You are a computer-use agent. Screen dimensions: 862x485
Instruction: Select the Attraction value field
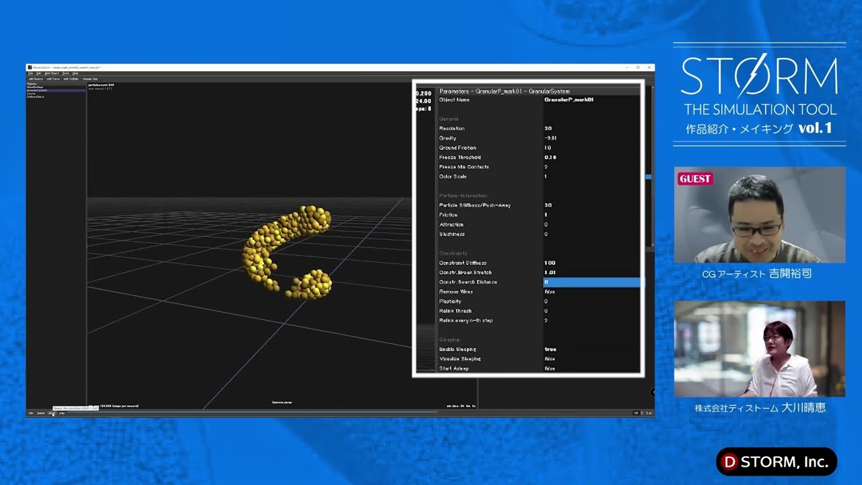tap(593, 224)
